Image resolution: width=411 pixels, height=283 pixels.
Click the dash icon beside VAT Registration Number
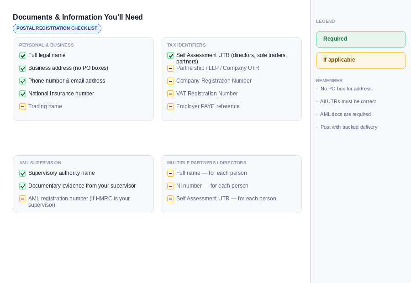(171, 94)
